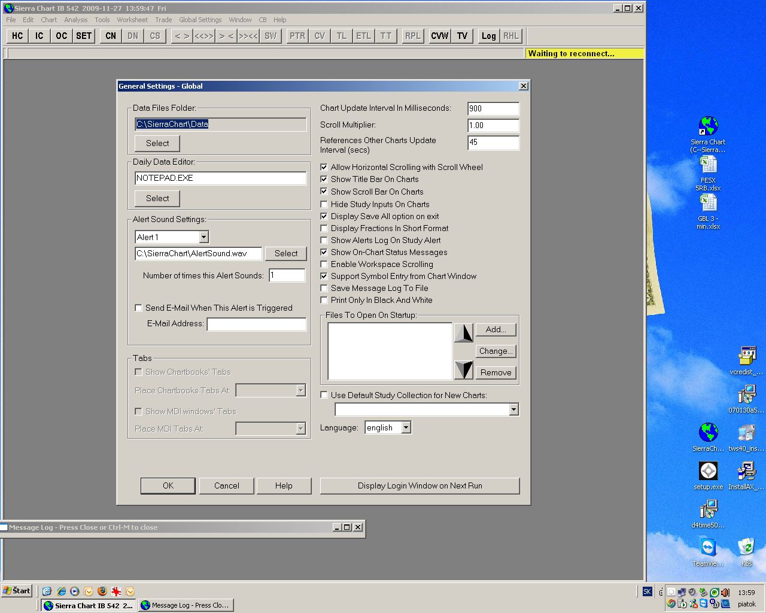
Task: Click the down arrow in Files To Open
Action: click(463, 369)
